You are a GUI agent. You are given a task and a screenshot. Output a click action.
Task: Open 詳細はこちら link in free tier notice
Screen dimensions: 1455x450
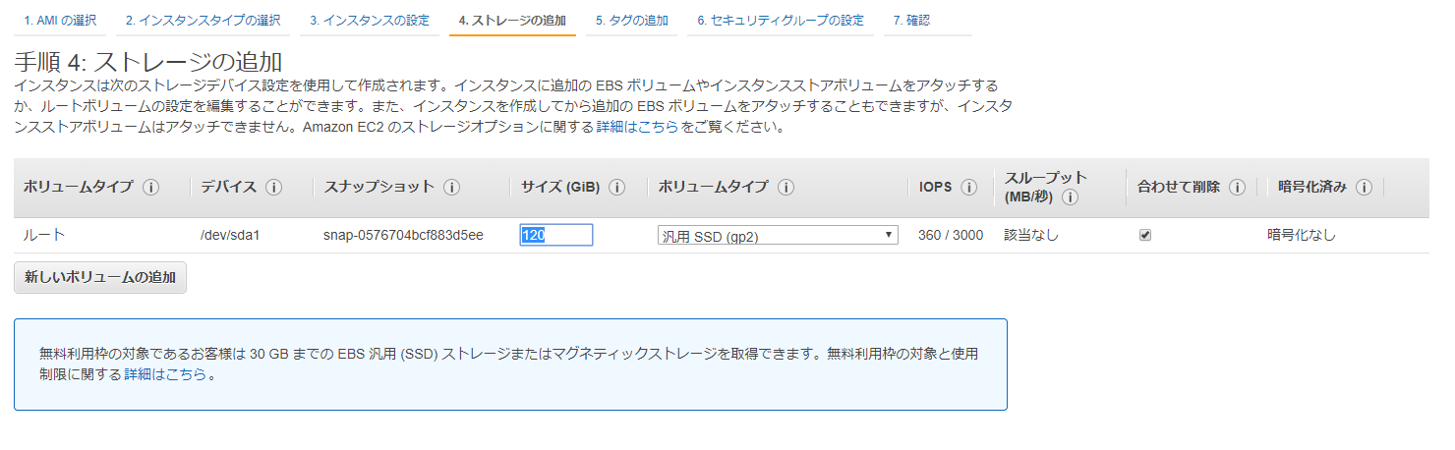165,374
